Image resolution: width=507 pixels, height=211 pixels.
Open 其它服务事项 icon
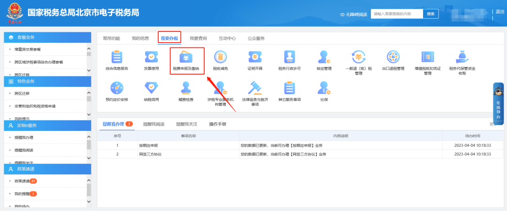coord(289,88)
